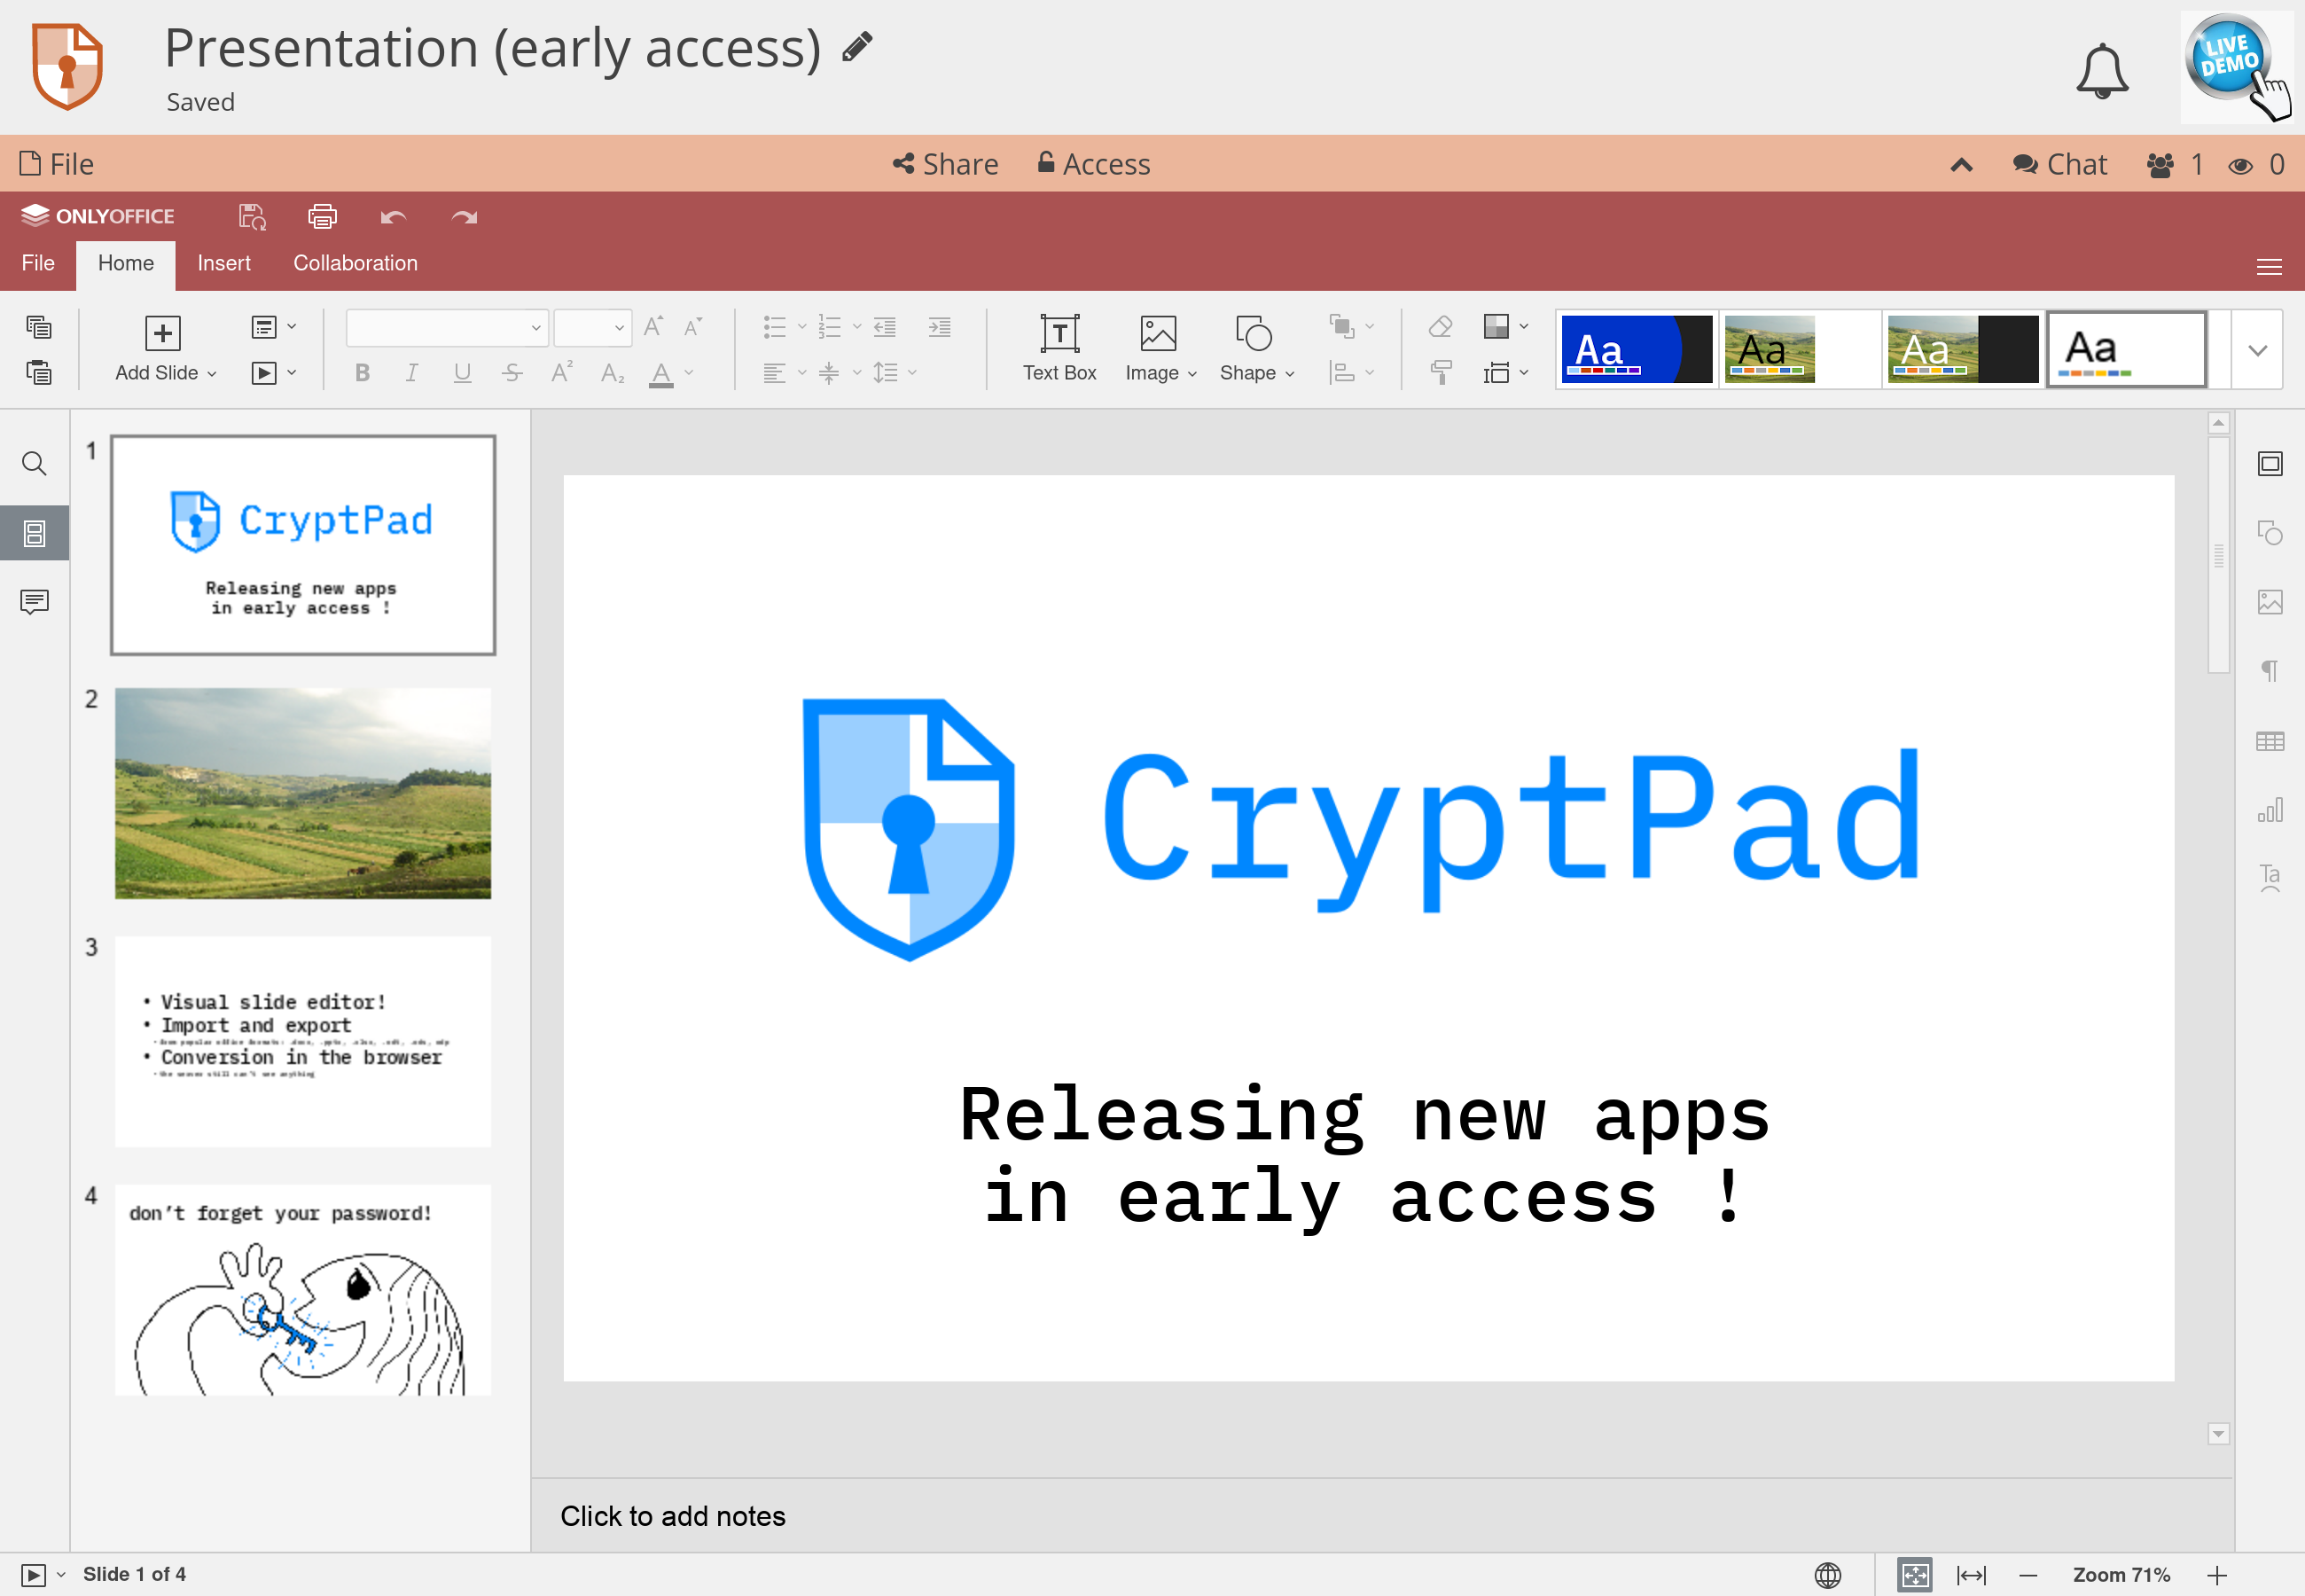Edit presentation title with pencil icon
2305x1596 pixels.
(856, 46)
